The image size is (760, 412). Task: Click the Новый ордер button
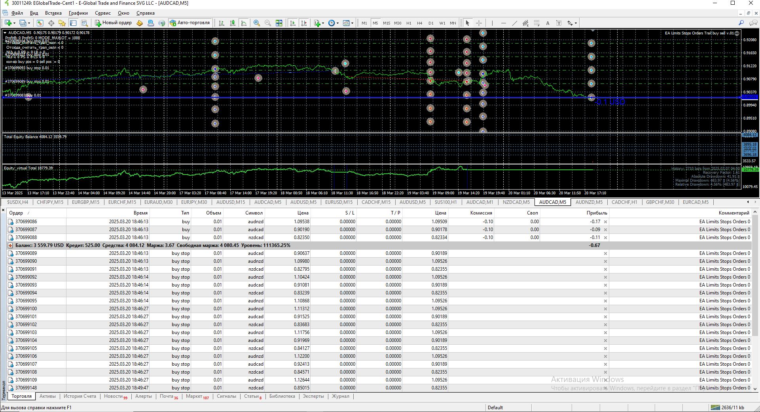coord(113,23)
